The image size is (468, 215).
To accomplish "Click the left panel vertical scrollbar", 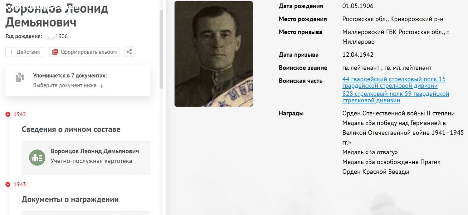I will point(161,49).
